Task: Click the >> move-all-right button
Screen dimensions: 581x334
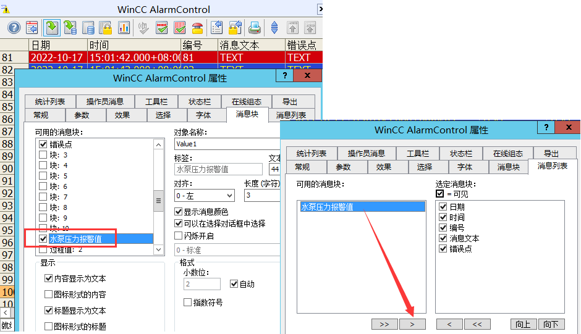Action: 384,324
